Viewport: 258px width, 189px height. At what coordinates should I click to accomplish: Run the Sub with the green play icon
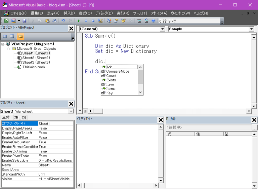[79, 21]
